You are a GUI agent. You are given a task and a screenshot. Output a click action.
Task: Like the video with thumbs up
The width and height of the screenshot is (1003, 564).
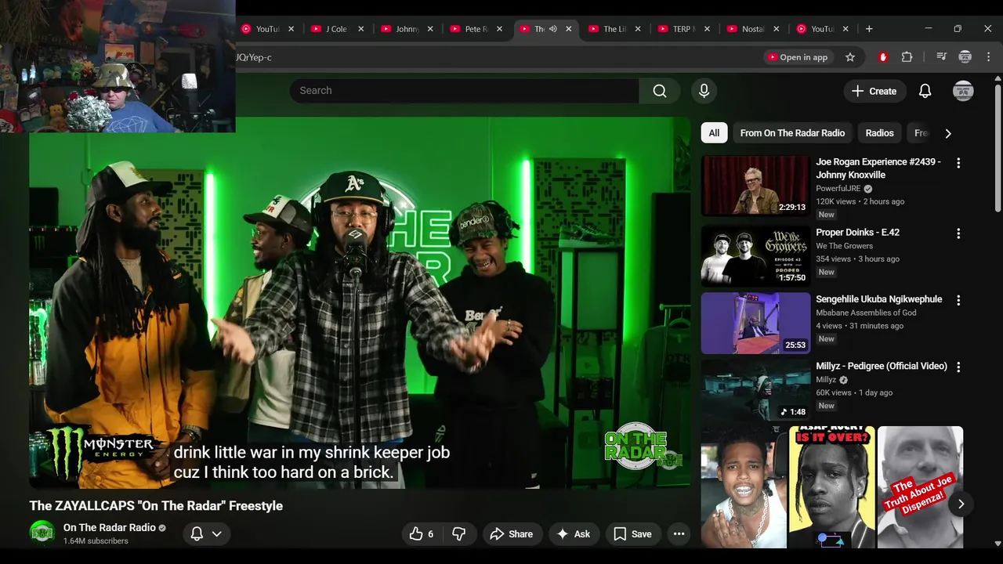click(422, 534)
